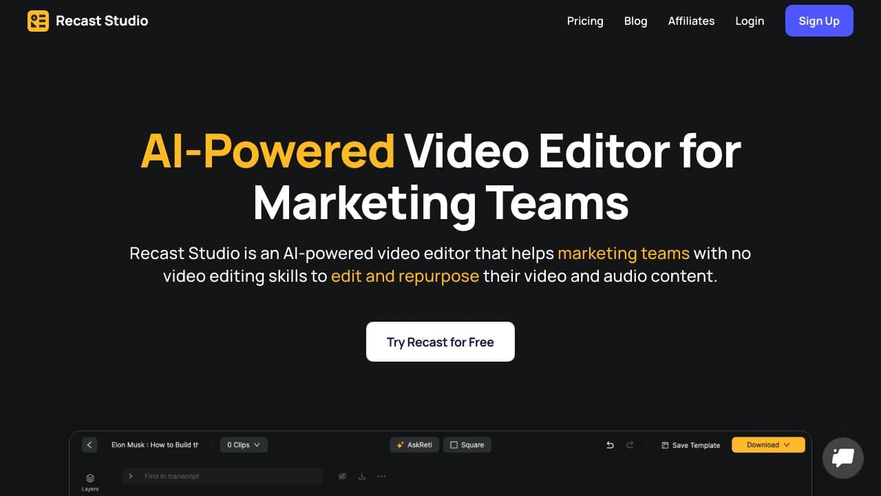
Task: Open the chat support widget
Action: 843,458
